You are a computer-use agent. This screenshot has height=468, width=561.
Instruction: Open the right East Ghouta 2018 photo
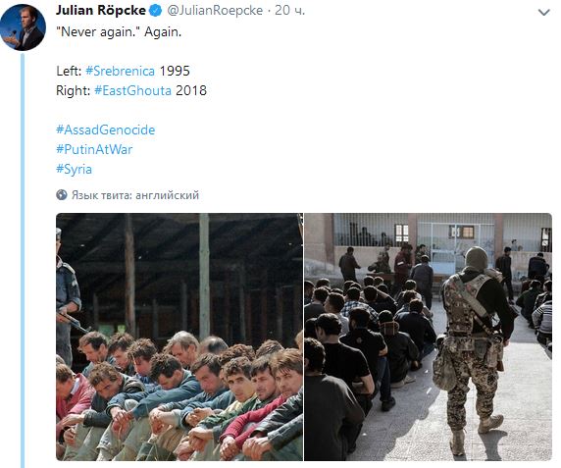(x=428, y=337)
